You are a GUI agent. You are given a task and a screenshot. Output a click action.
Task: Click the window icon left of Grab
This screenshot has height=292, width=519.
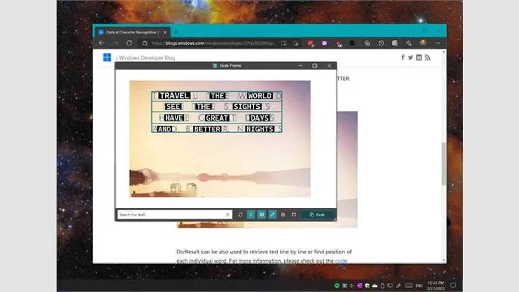pos(294,215)
